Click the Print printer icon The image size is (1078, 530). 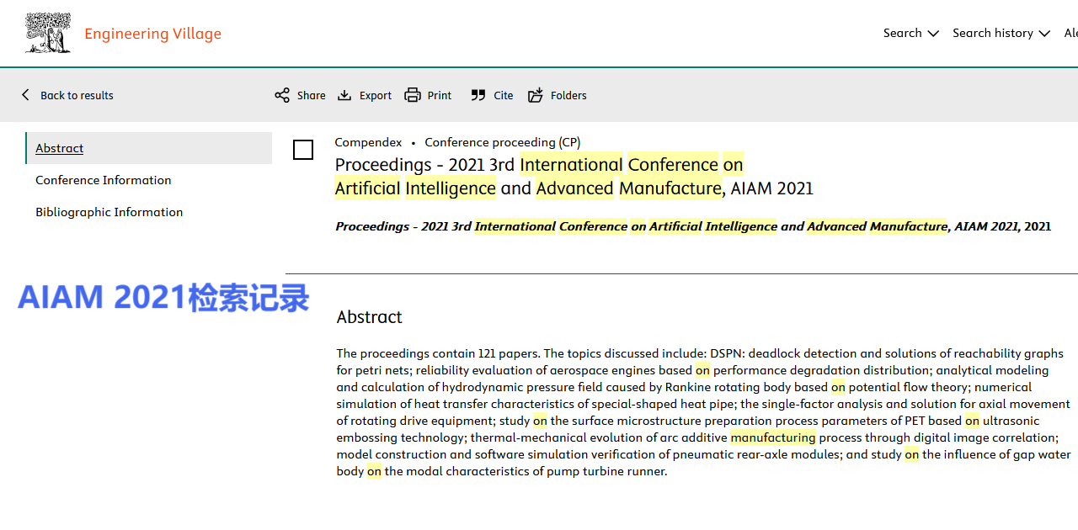coord(413,95)
